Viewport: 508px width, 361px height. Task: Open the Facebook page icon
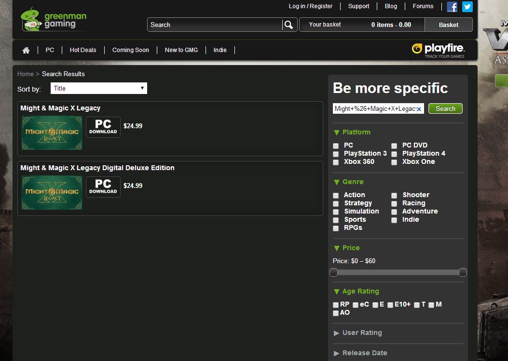[452, 7]
